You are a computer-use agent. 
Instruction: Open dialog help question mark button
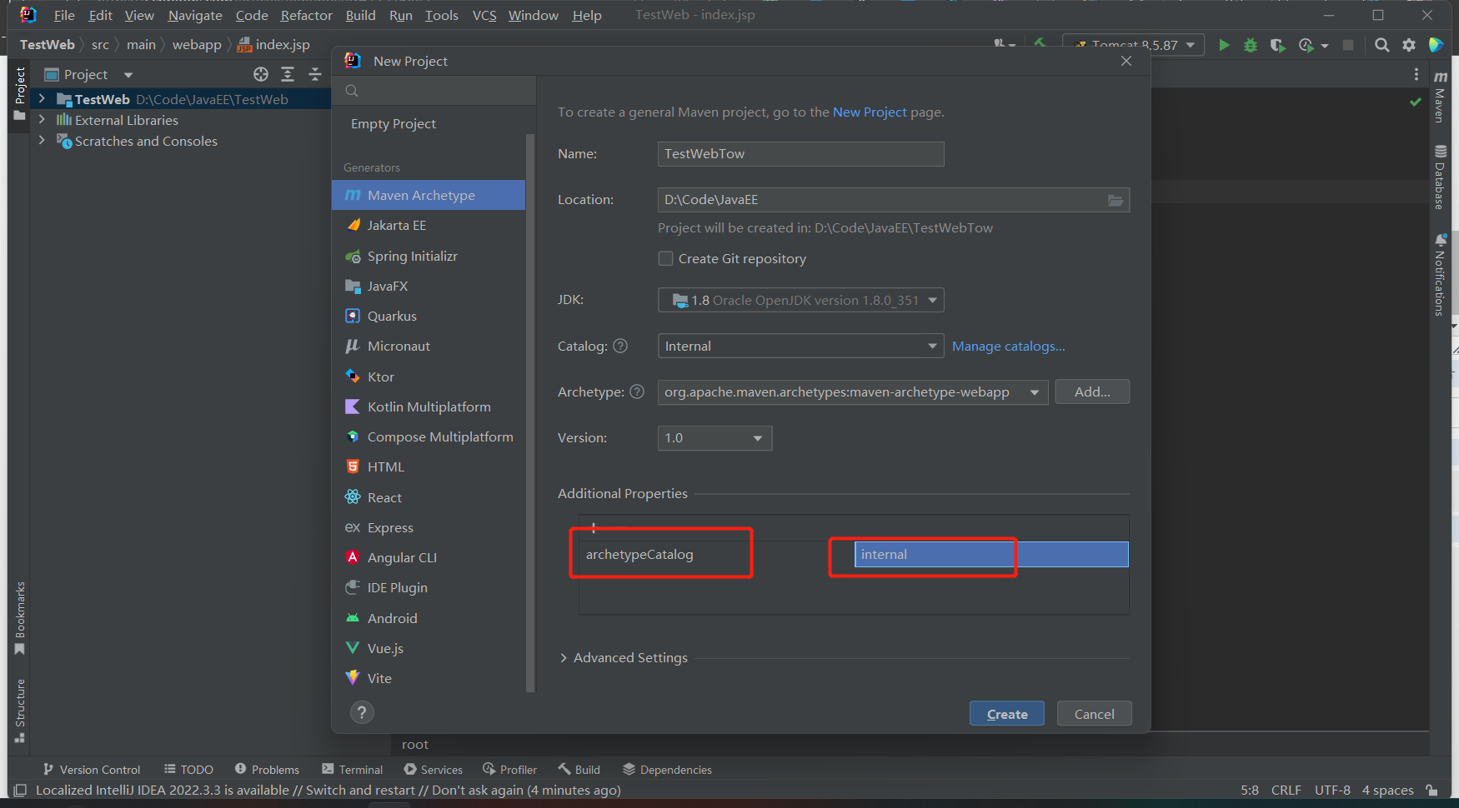click(362, 712)
